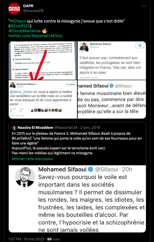Open the @lahna_limam reply screenshot image

pos(43,99)
